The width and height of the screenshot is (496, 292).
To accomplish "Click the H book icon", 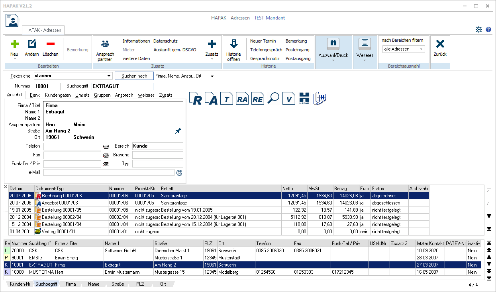I will [x=320, y=98].
